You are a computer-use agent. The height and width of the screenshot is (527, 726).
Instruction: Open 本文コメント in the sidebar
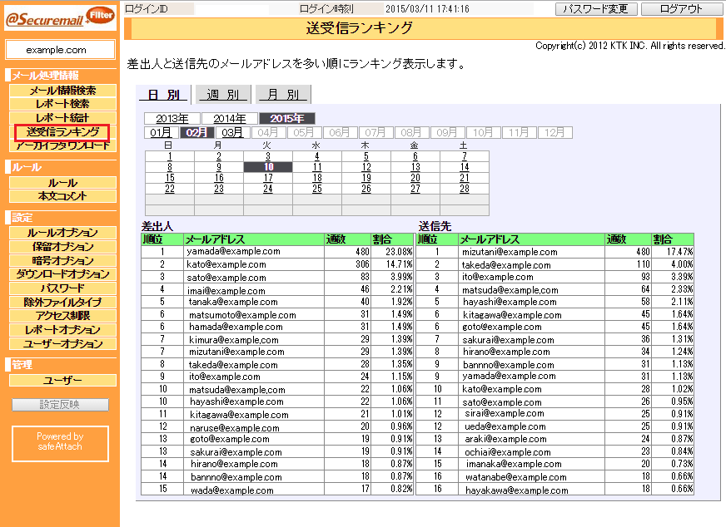[x=62, y=196]
